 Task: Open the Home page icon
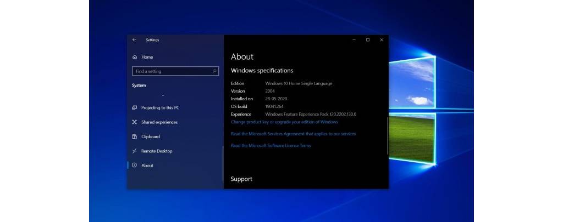point(135,57)
